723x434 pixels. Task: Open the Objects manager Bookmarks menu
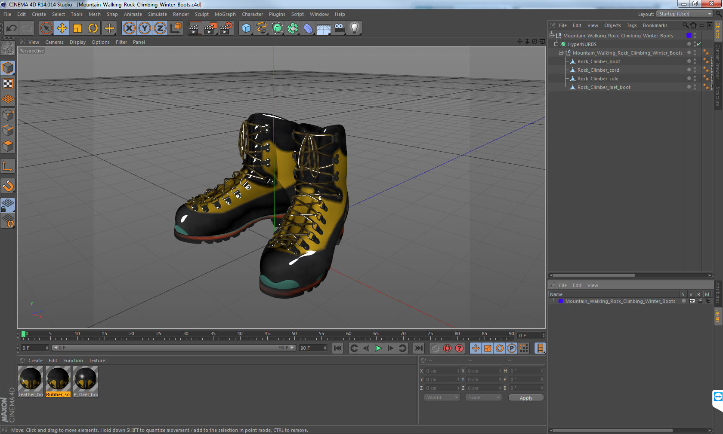655,25
